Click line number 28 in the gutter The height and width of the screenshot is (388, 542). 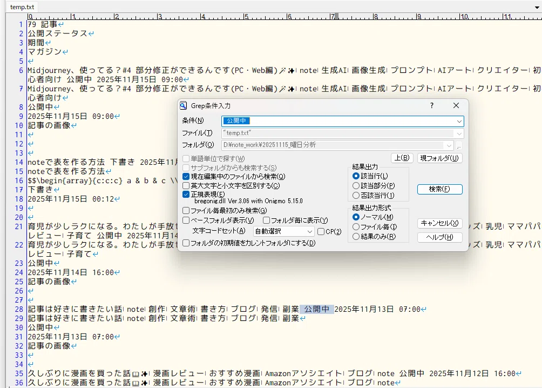click(x=19, y=310)
